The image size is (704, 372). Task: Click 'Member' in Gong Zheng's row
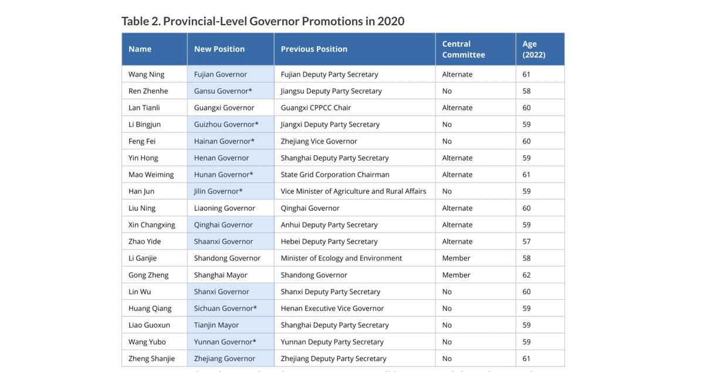coord(456,275)
